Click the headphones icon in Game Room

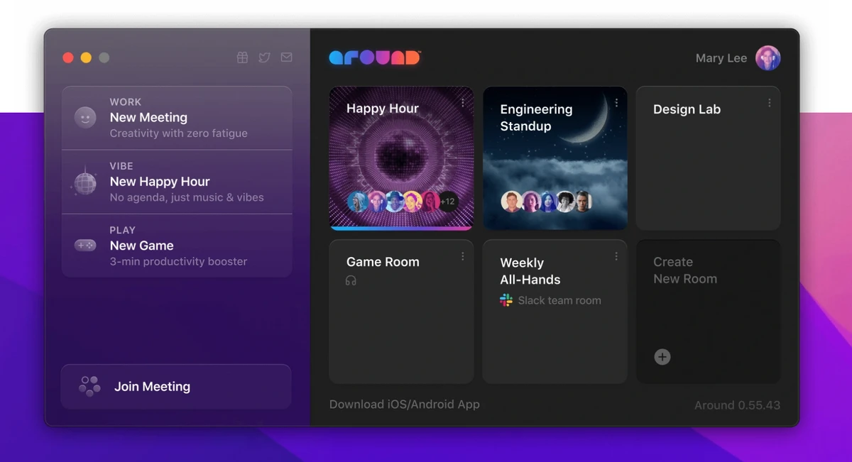(x=351, y=280)
